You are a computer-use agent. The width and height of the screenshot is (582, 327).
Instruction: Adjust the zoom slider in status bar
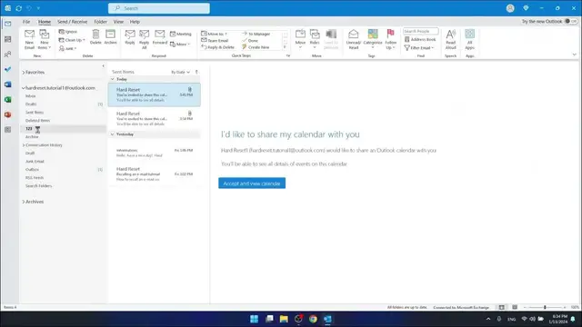pos(545,307)
